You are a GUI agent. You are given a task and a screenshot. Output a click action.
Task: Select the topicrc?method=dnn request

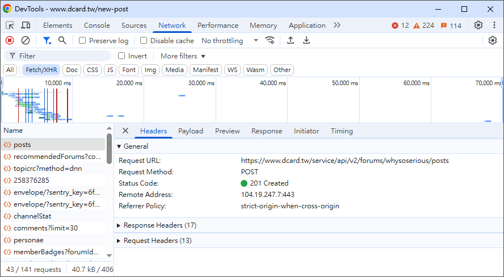click(x=53, y=169)
